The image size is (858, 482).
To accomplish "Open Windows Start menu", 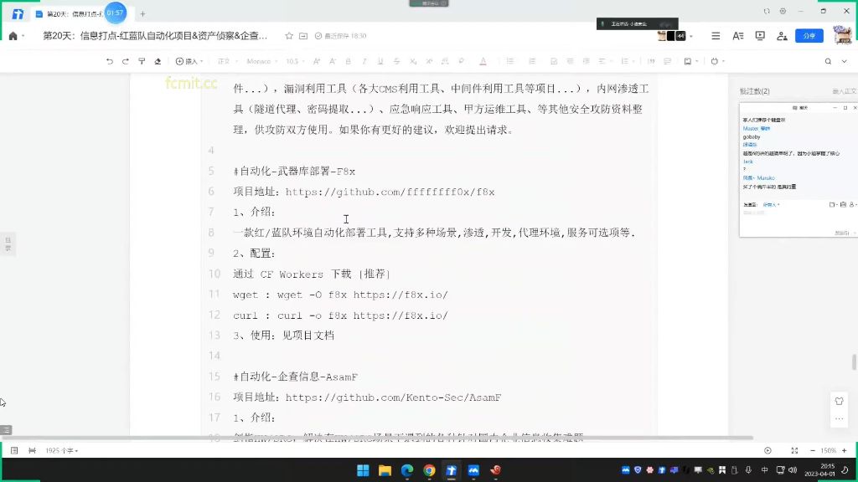I will (363, 470).
